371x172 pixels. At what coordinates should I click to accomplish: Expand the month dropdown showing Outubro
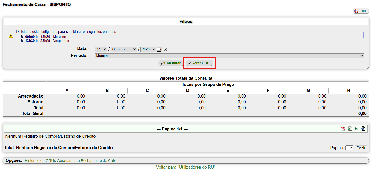[123, 49]
